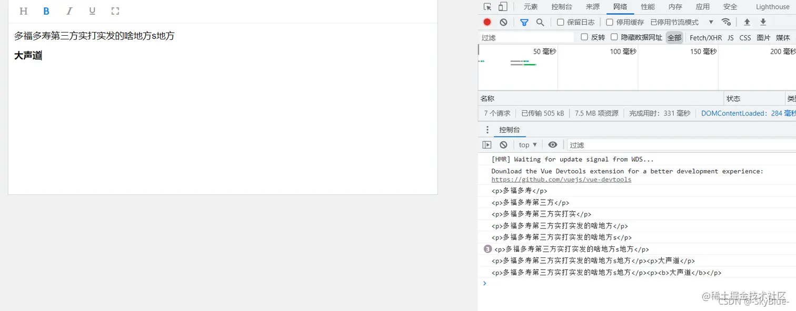Switch to the 性能 tab
The image size is (796, 311).
click(648, 7)
